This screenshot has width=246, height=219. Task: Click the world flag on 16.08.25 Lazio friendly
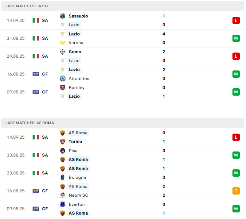click(36, 74)
